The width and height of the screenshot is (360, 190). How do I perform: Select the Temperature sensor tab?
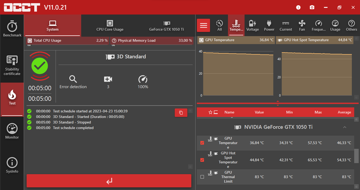pos(236,25)
